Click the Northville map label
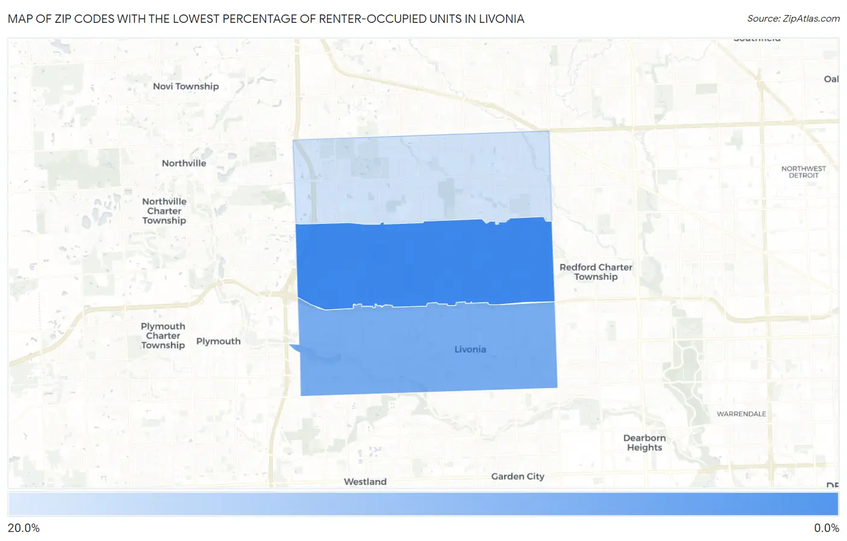 coord(184,163)
